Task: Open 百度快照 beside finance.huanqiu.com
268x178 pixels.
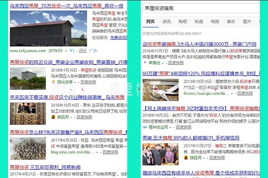Action: (245, 93)
